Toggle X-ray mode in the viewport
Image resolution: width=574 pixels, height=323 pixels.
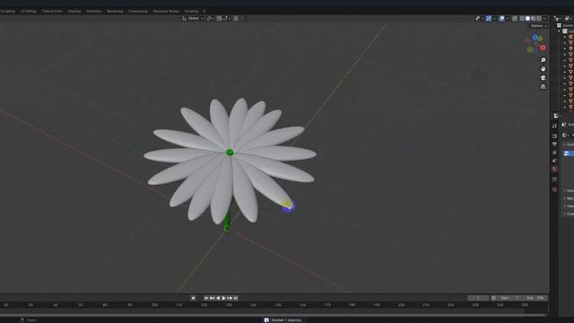pyautogui.click(x=515, y=18)
